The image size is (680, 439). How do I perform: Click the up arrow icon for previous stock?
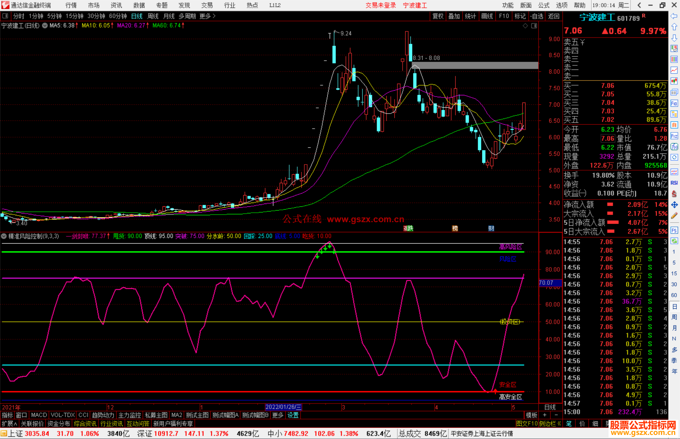(x=674, y=27)
